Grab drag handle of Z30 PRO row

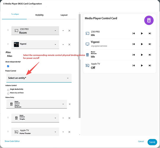pos(8,30)
